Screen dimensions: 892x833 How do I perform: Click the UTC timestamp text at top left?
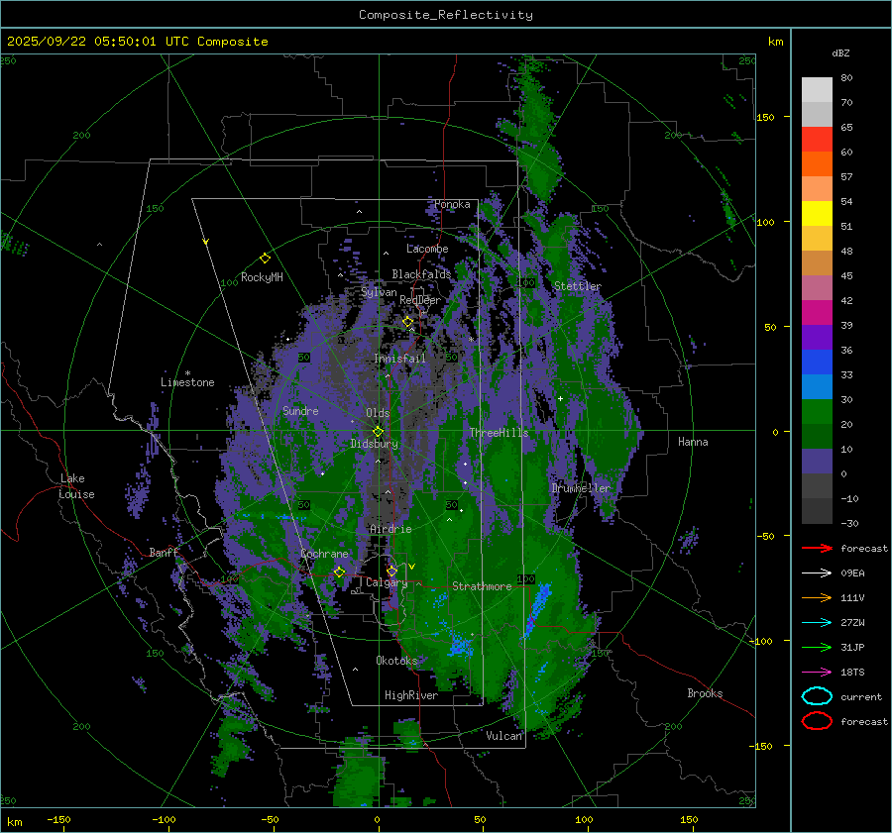pos(137,42)
